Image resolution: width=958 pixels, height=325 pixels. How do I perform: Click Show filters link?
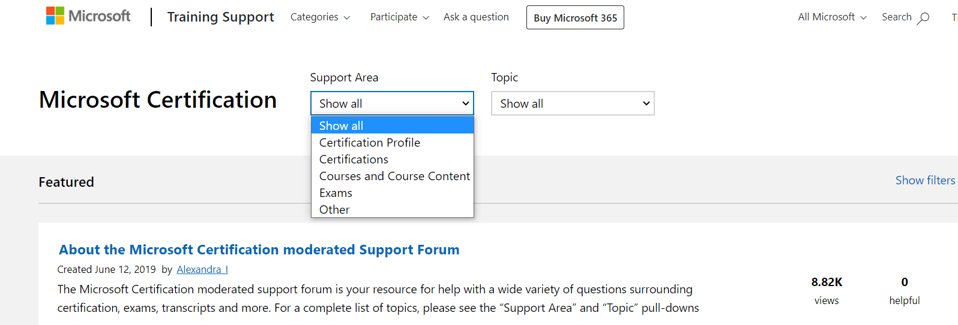tap(925, 180)
